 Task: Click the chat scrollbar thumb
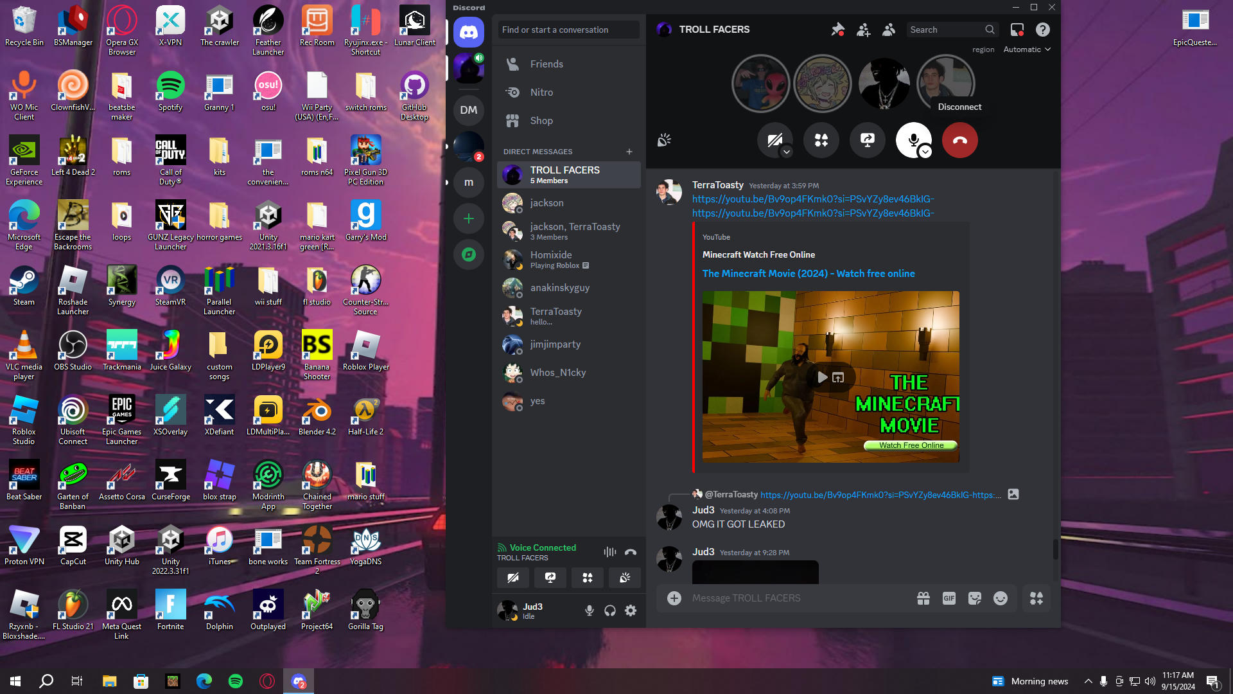click(1055, 549)
